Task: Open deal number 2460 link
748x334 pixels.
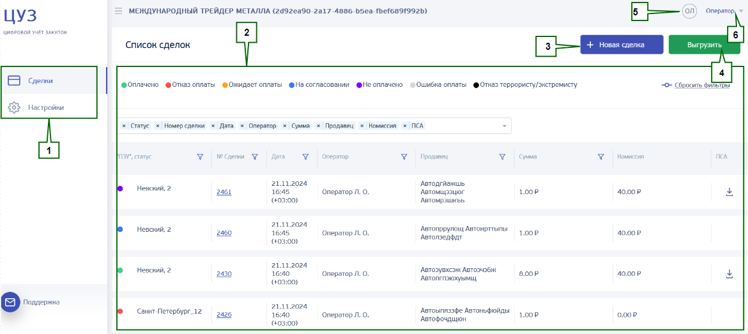Action: (x=224, y=233)
